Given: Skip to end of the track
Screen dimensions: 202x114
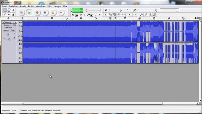Looking at the screenshot, I should click(61, 13).
